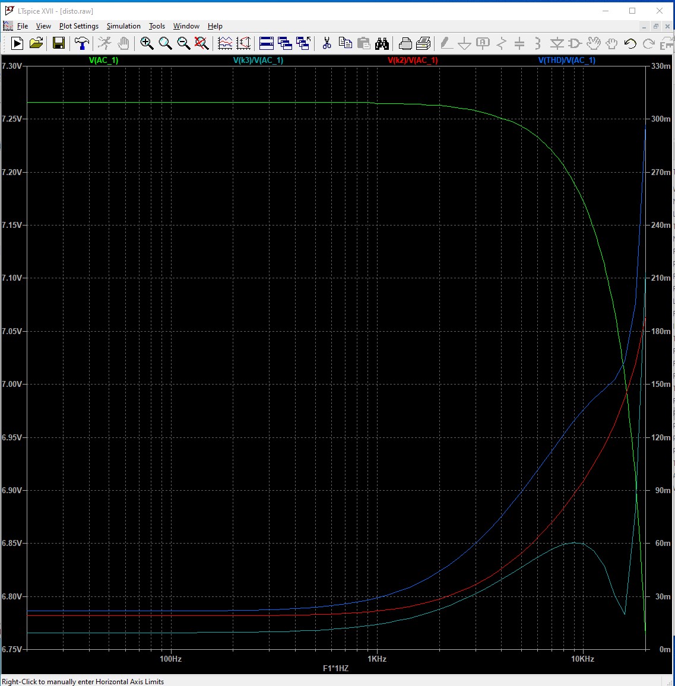Click the grayed component gate icon
The image size is (675, 686).
(x=575, y=43)
